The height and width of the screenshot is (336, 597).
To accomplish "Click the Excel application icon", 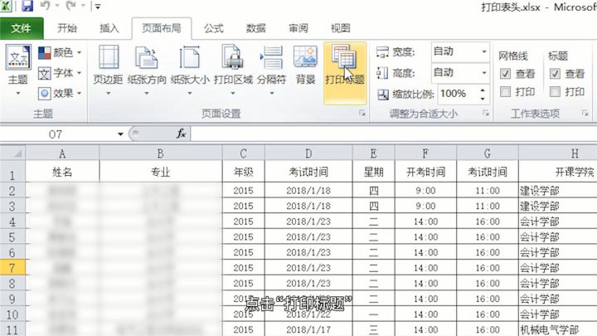I will click(x=6, y=6).
